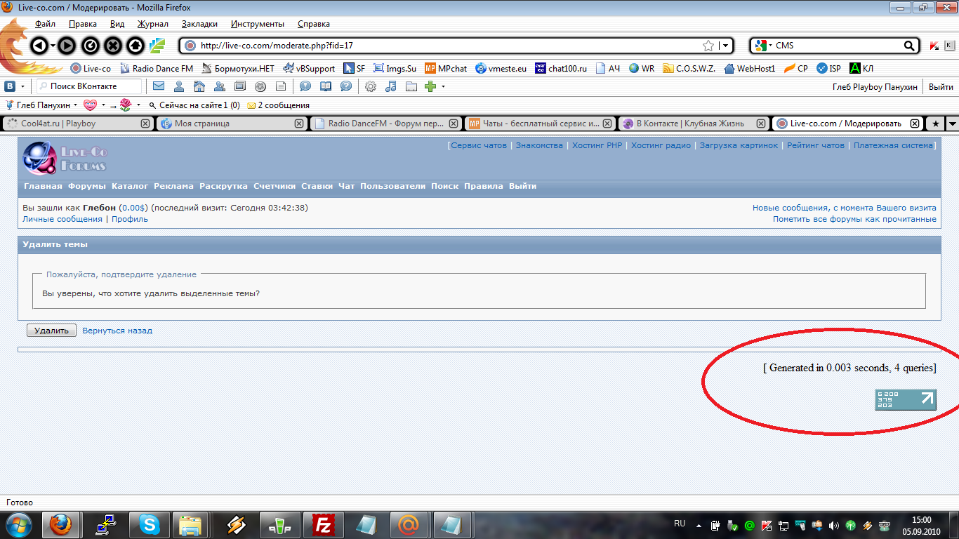Click the VKontakte toolbar music note icon
Screen dimensions: 959x539
tap(391, 86)
